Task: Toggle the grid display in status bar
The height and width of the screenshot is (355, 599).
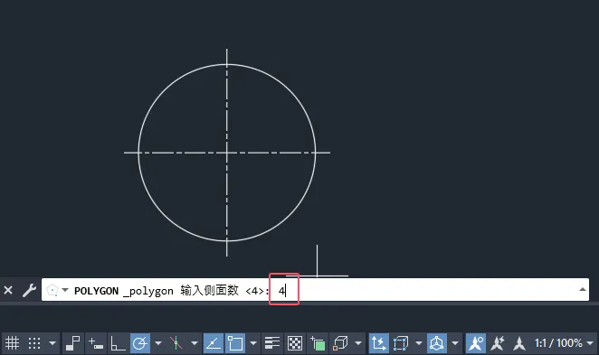Action: (x=12, y=343)
